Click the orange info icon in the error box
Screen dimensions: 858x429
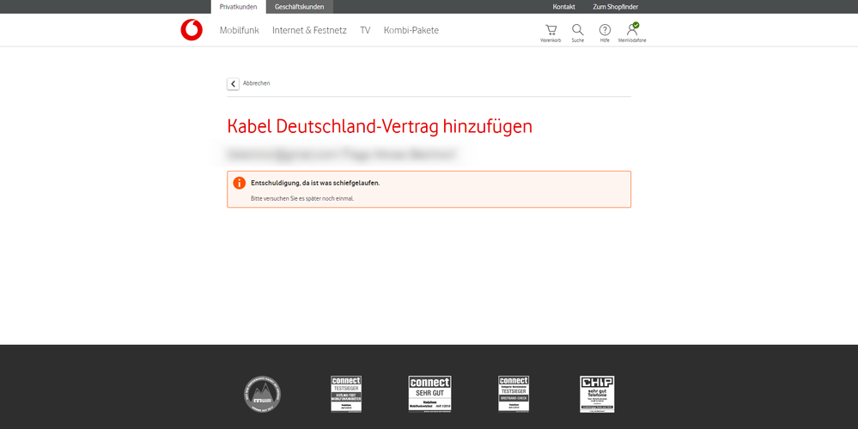pyautogui.click(x=239, y=183)
